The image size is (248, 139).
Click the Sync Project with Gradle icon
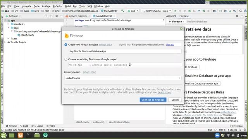click(225, 11)
